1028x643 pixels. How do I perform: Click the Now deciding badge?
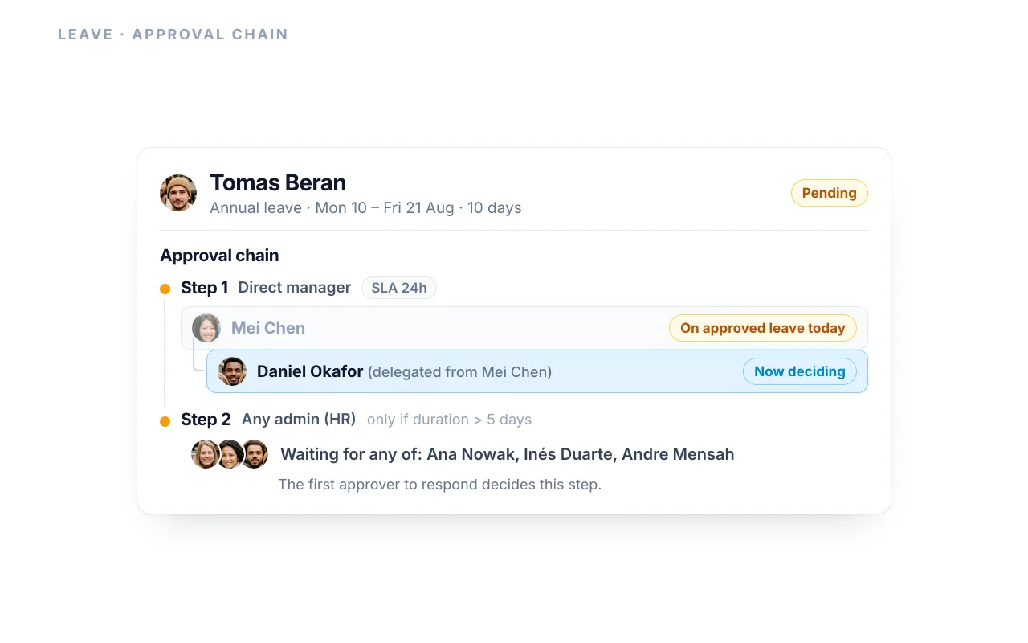800,371
